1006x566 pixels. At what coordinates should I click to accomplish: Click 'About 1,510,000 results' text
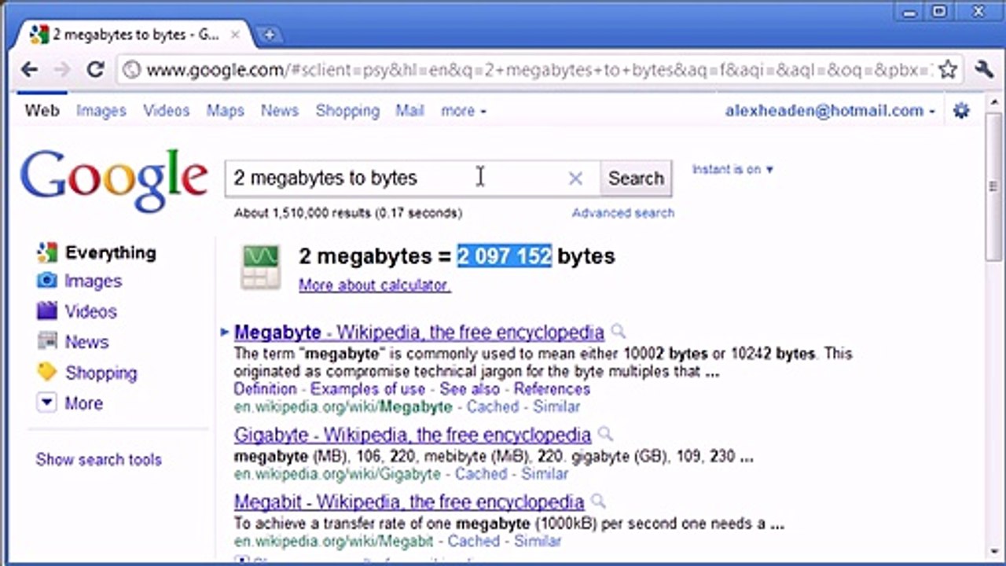pyautogui.click(x=347, y=213)
